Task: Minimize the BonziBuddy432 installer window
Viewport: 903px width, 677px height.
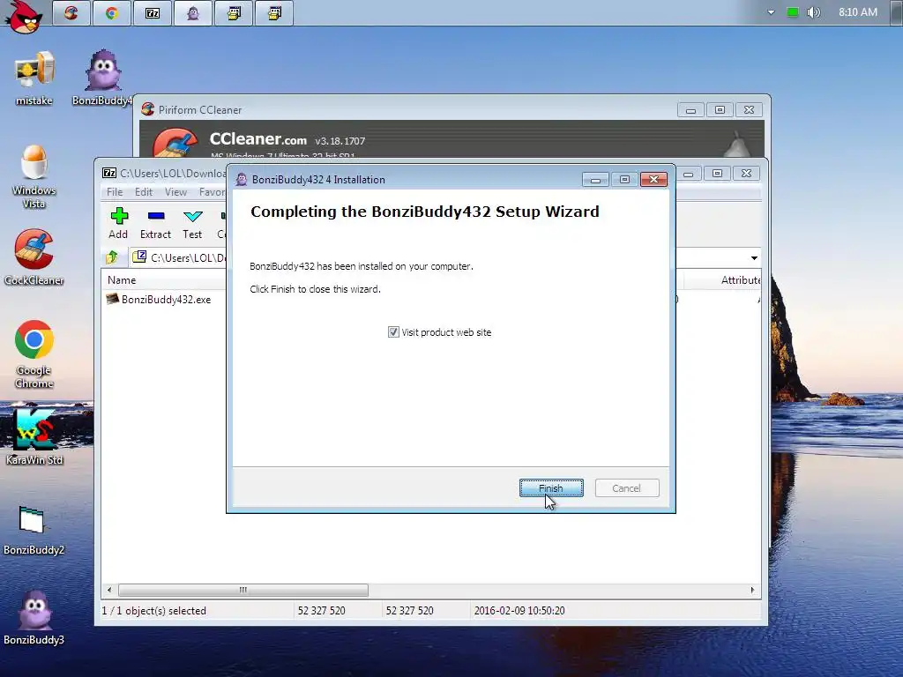Action: (x=595, y=180)
